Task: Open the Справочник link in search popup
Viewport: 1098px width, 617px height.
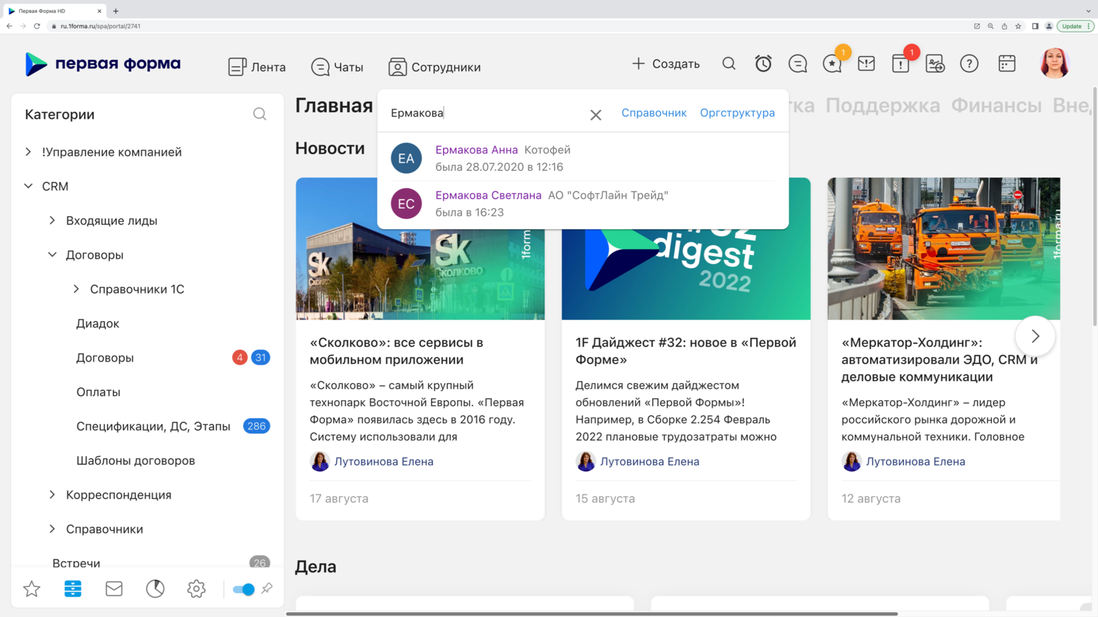Action: pos(654,113)
